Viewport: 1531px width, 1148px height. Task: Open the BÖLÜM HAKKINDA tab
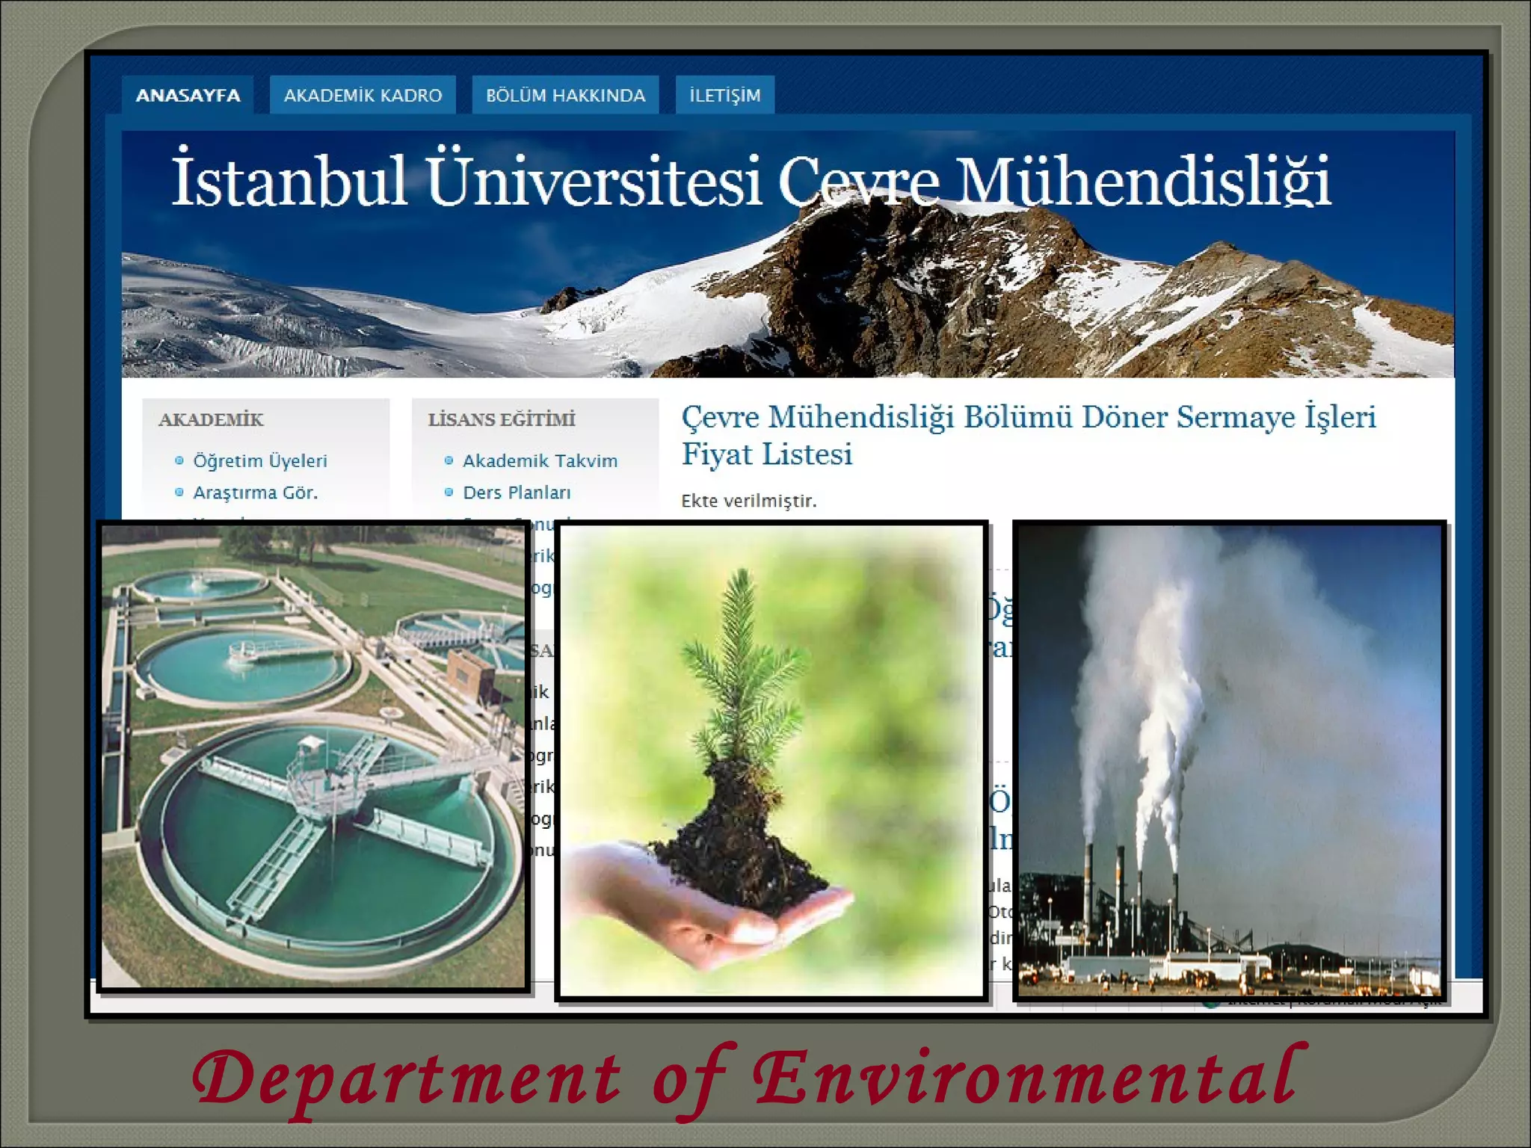pos(565,95)
